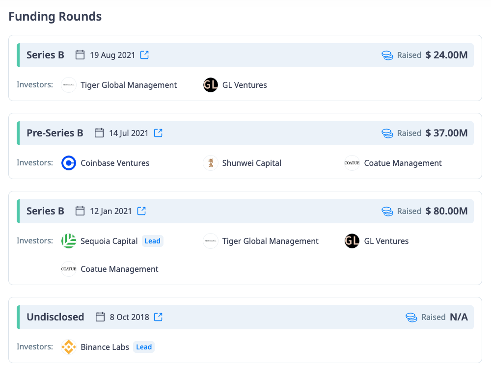Open Binance Labs investor link
491x371 pixels.
(105, 347)
